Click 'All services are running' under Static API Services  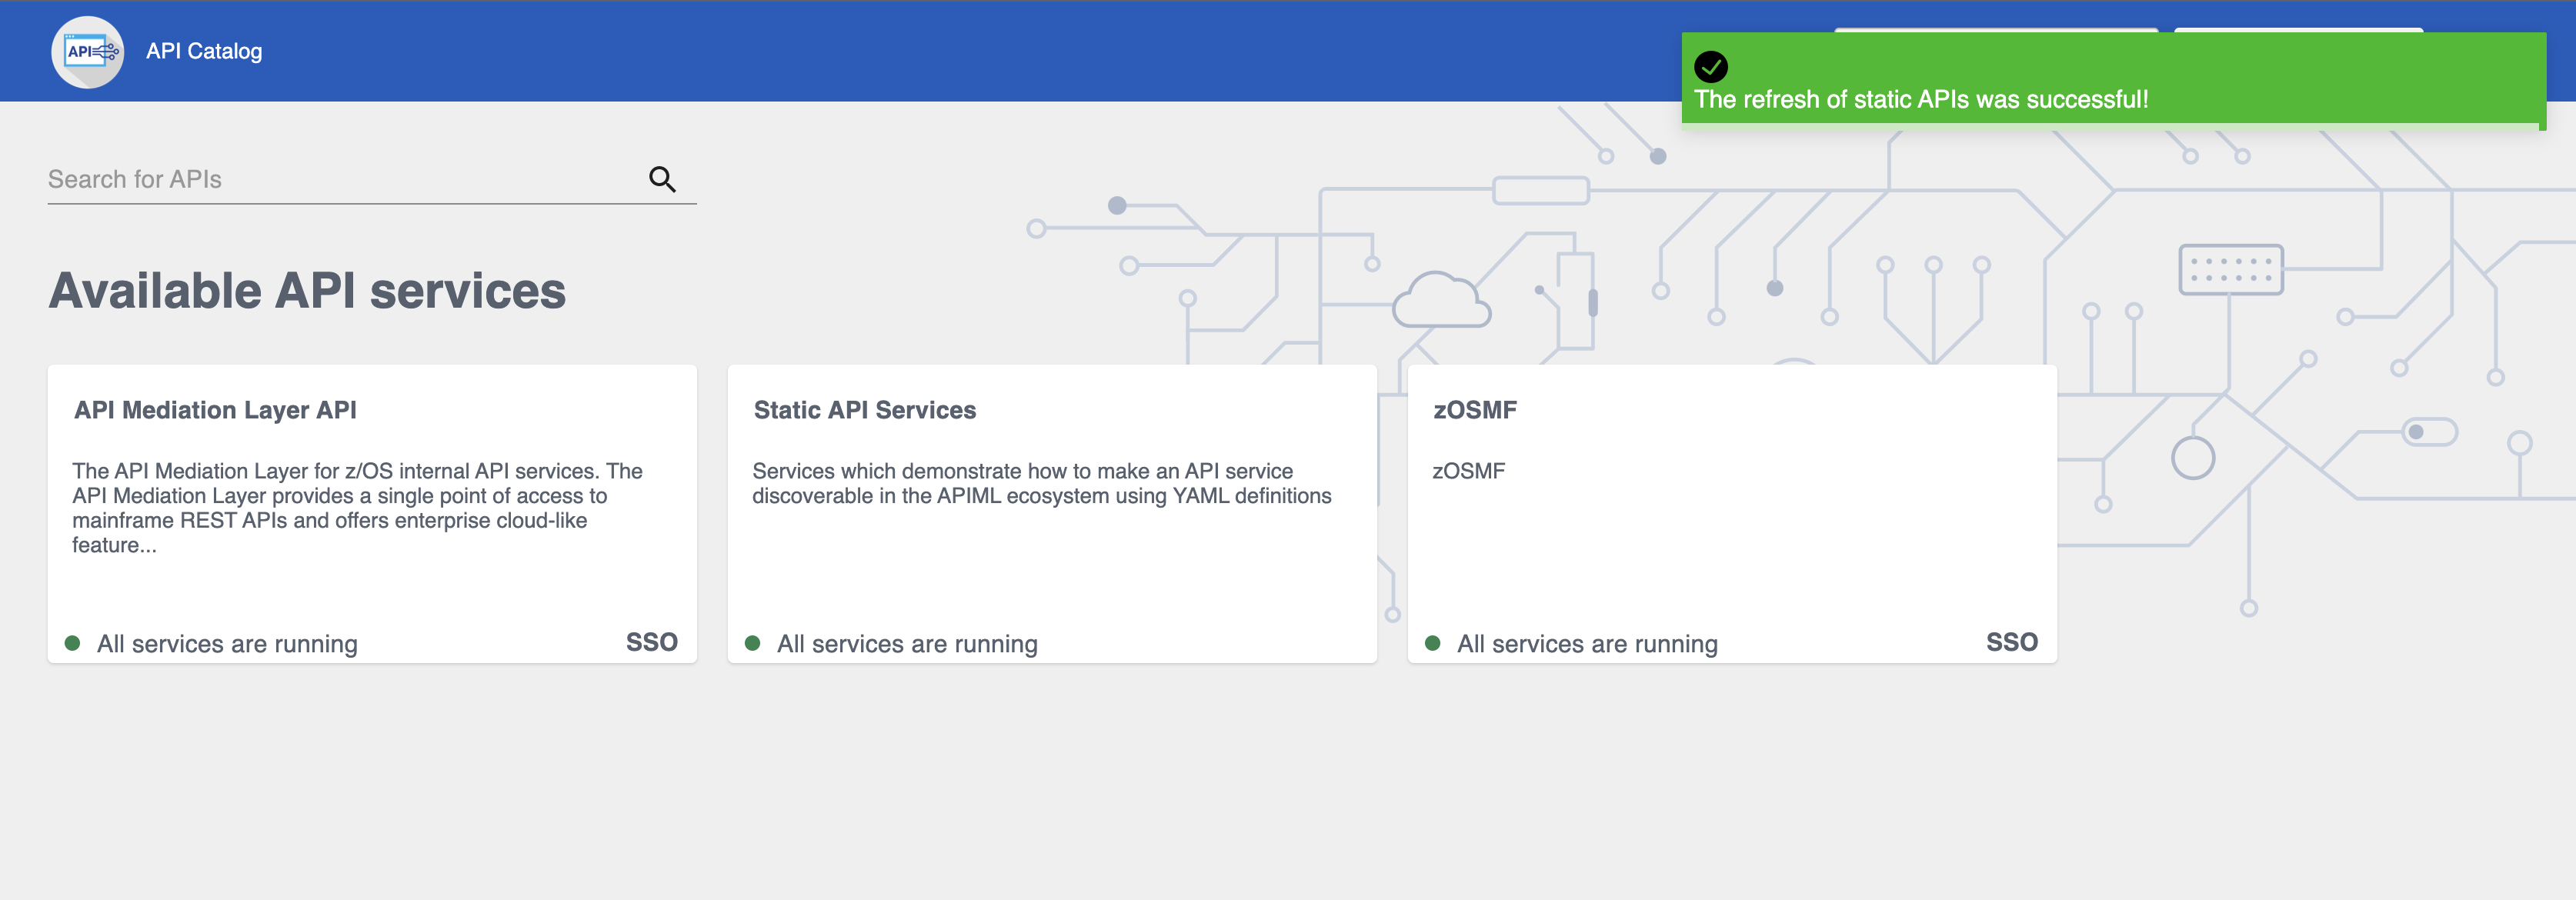pos(908,643)
